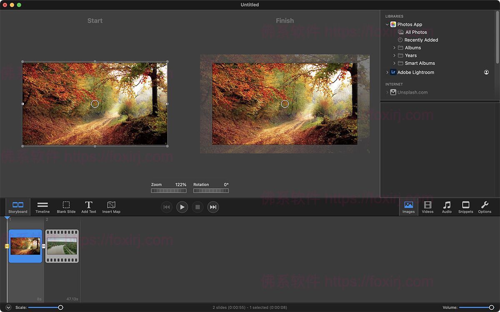The height and width of the screenshot is (312, 500).
Task: Select the Blank Slide tool
Action: 66,207
